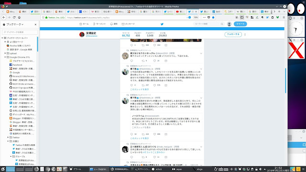Open the Pocket save icon
The height and width of the screenshot is (172, 306).
(208, 17)
